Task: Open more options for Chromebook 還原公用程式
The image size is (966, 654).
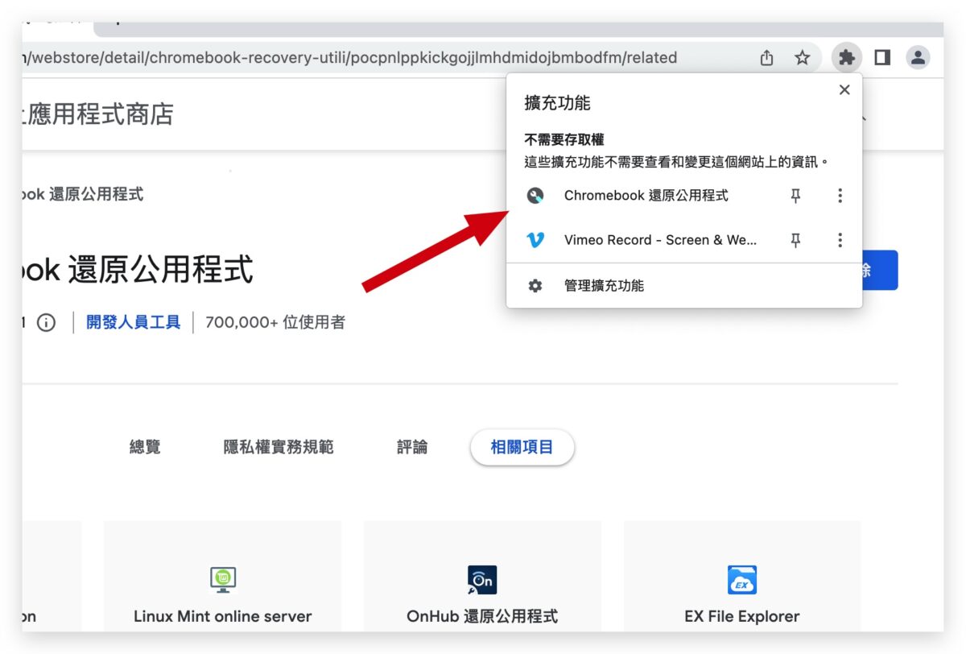Action: pyautogui.click(x=840, y=196)
